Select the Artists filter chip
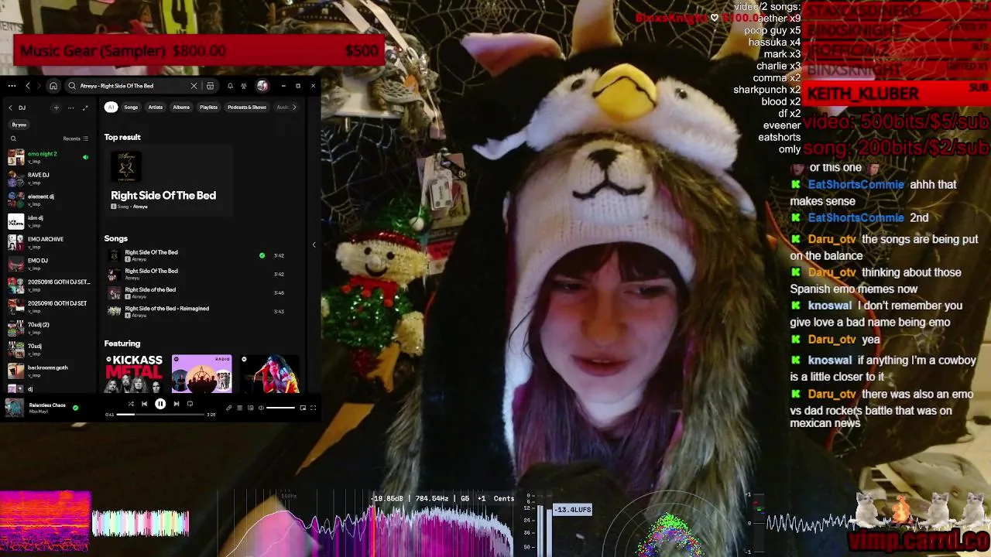This screenshot has width=991, height=557. [x=156, y=108]
